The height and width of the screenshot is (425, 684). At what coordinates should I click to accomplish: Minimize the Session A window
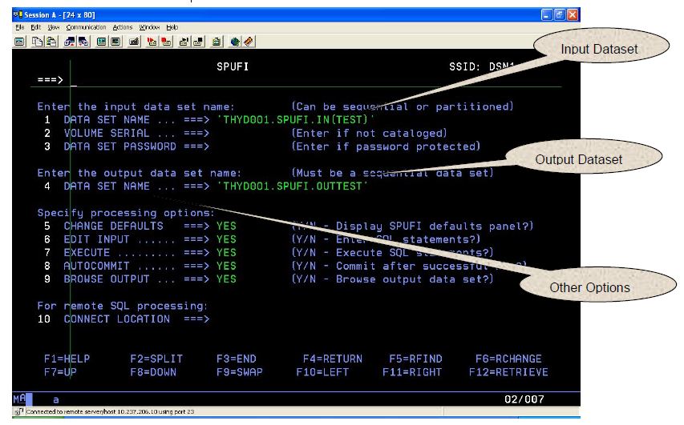[x=547, y=14]
